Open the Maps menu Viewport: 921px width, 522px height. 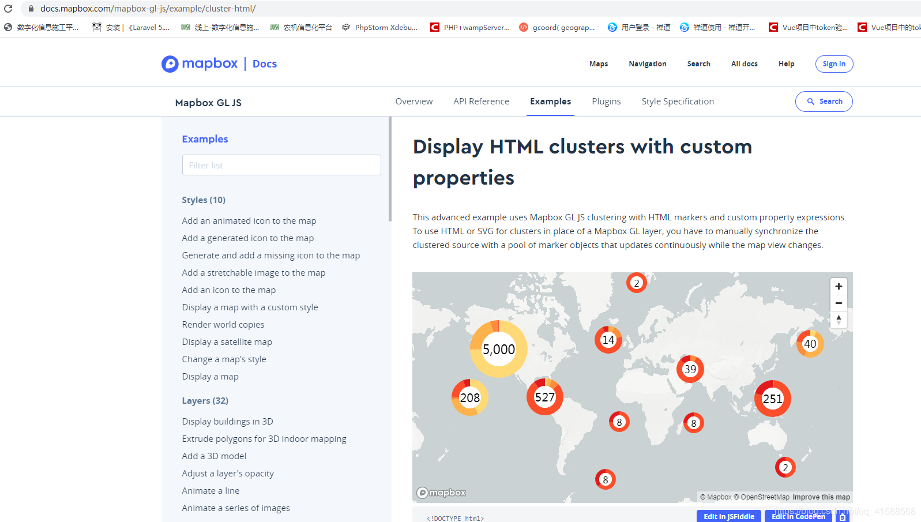[599, 64]
